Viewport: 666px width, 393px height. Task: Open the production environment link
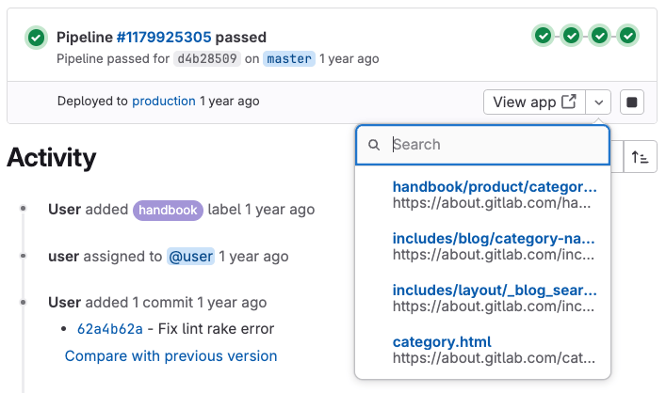164,101
